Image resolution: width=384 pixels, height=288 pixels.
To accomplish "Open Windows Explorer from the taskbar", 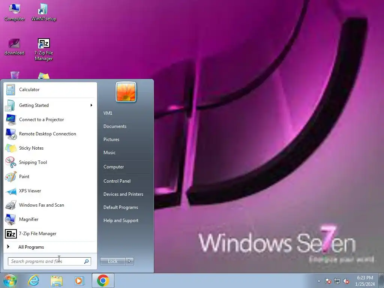I will [57, 280].
